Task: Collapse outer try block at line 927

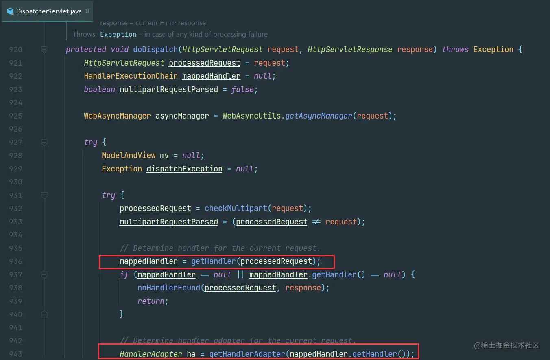Action: click(x=44, y=143)
